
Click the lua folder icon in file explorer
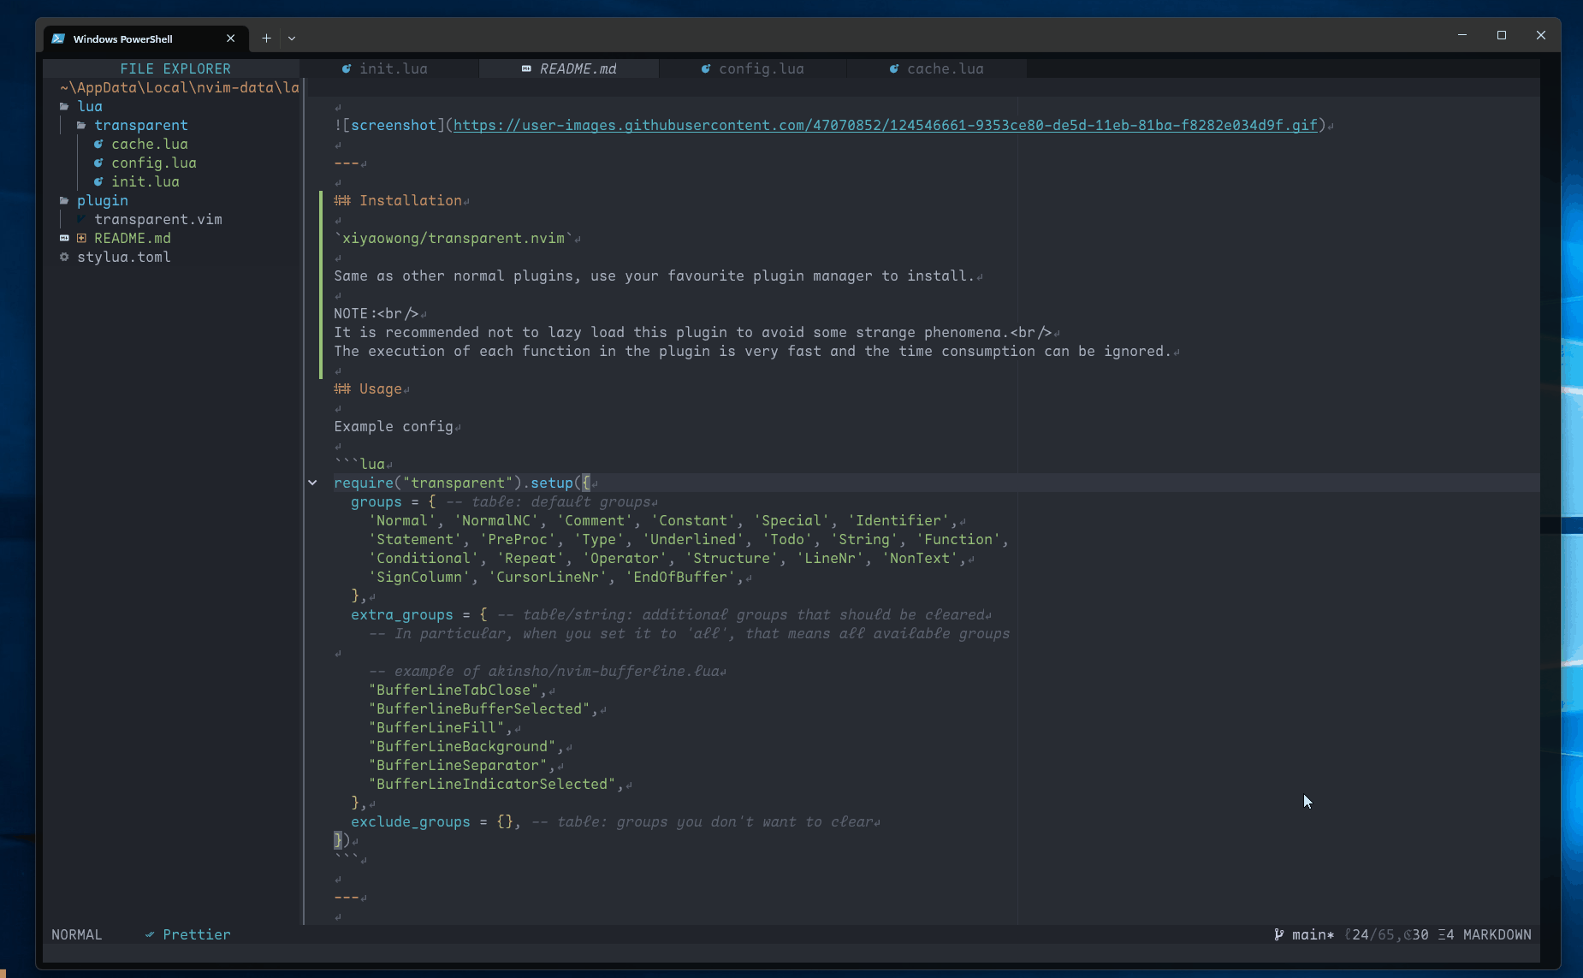[x=64, y=107]
